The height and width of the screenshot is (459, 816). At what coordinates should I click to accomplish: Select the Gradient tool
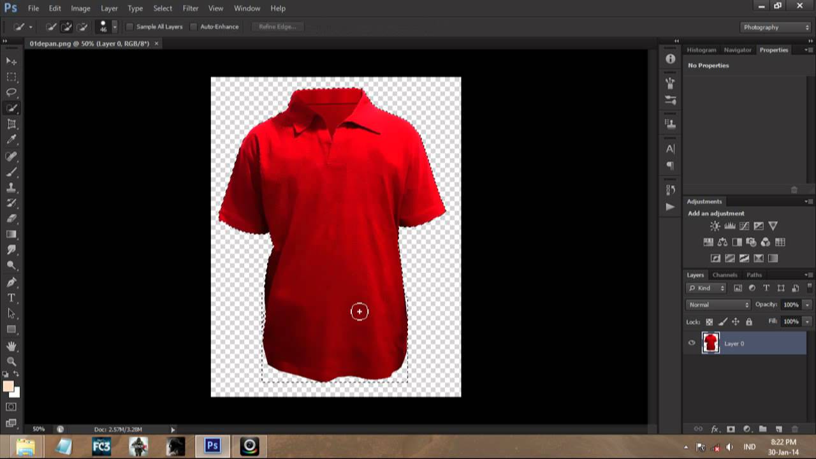11,235
